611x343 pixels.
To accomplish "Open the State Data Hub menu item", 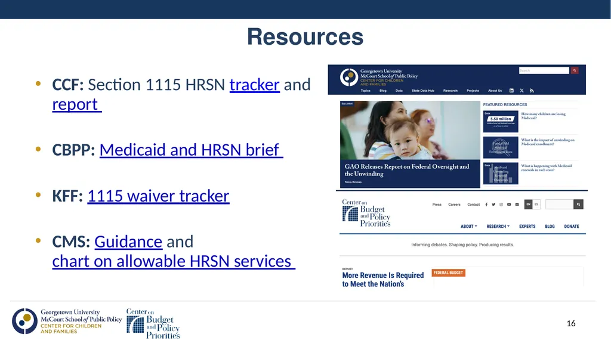I will [x=423, y=91].
